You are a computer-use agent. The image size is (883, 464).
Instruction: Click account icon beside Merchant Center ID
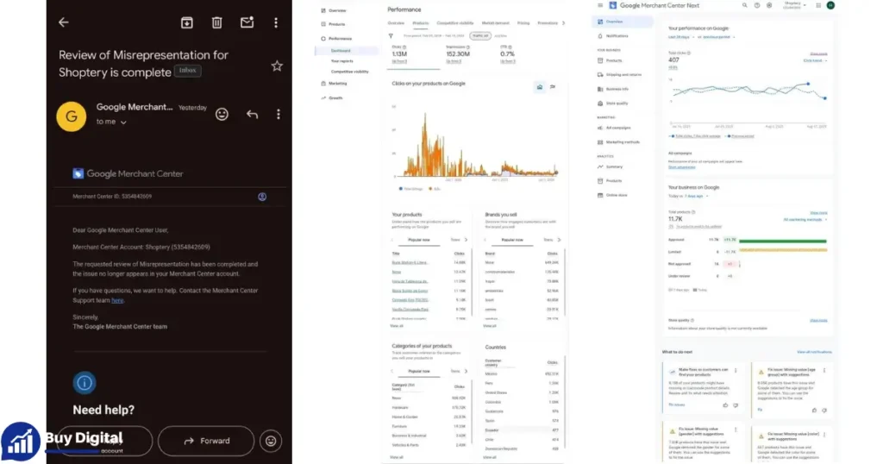262,197
